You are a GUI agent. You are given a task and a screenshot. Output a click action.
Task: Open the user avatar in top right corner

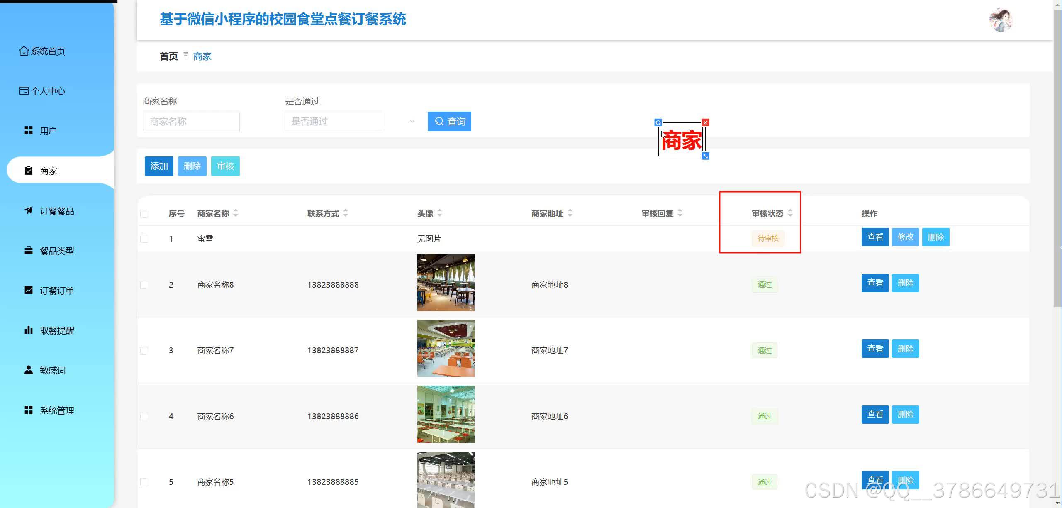(1002, 20)
